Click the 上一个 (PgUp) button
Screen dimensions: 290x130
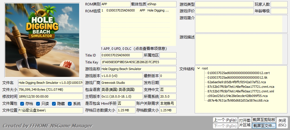click(225, 120)
